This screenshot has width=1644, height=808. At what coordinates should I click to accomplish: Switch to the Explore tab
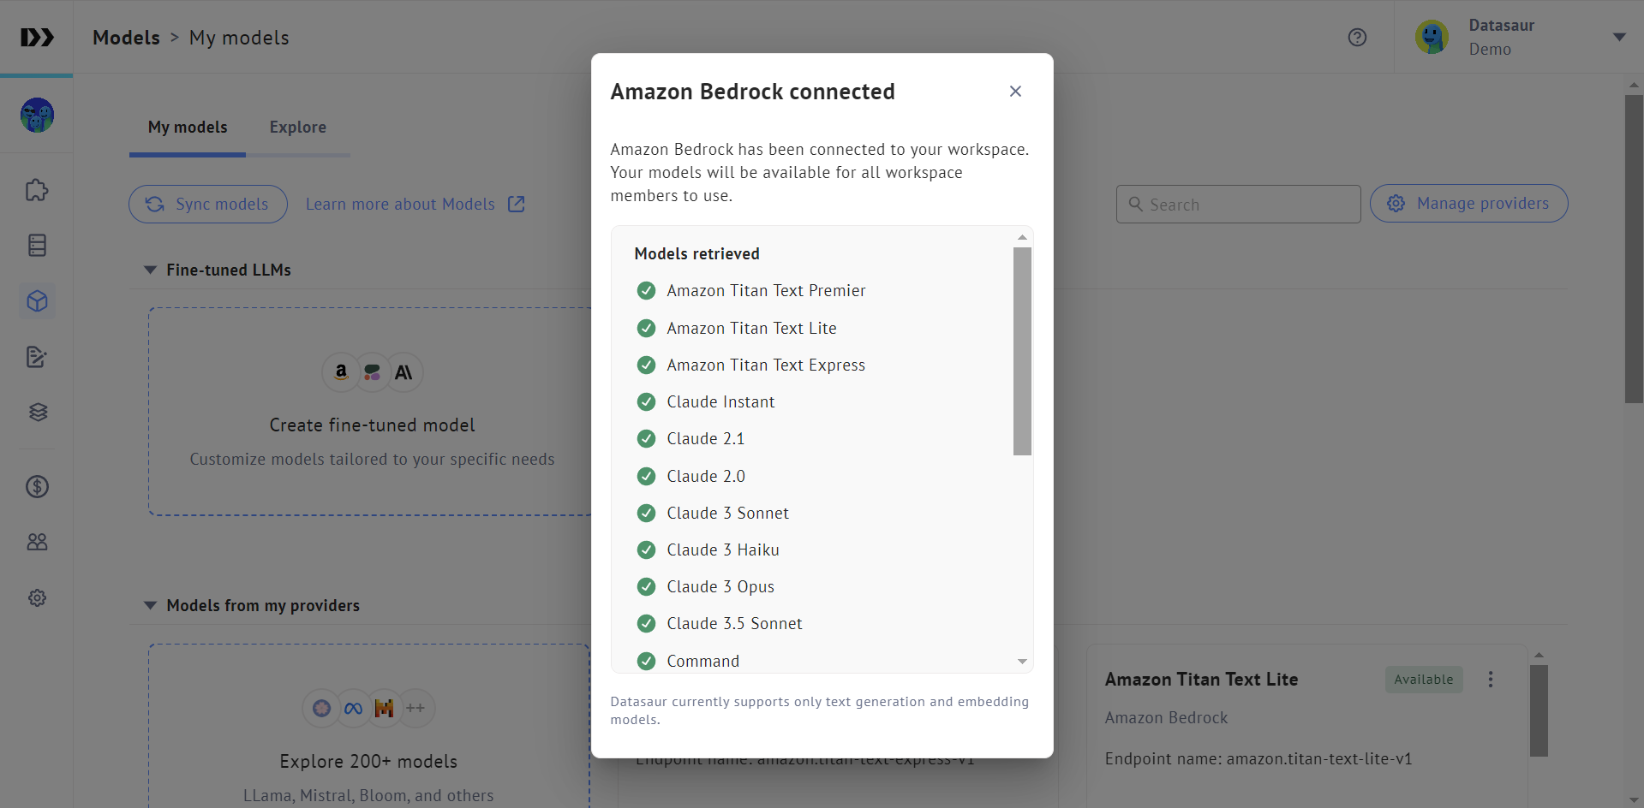[x=297, y=128]
